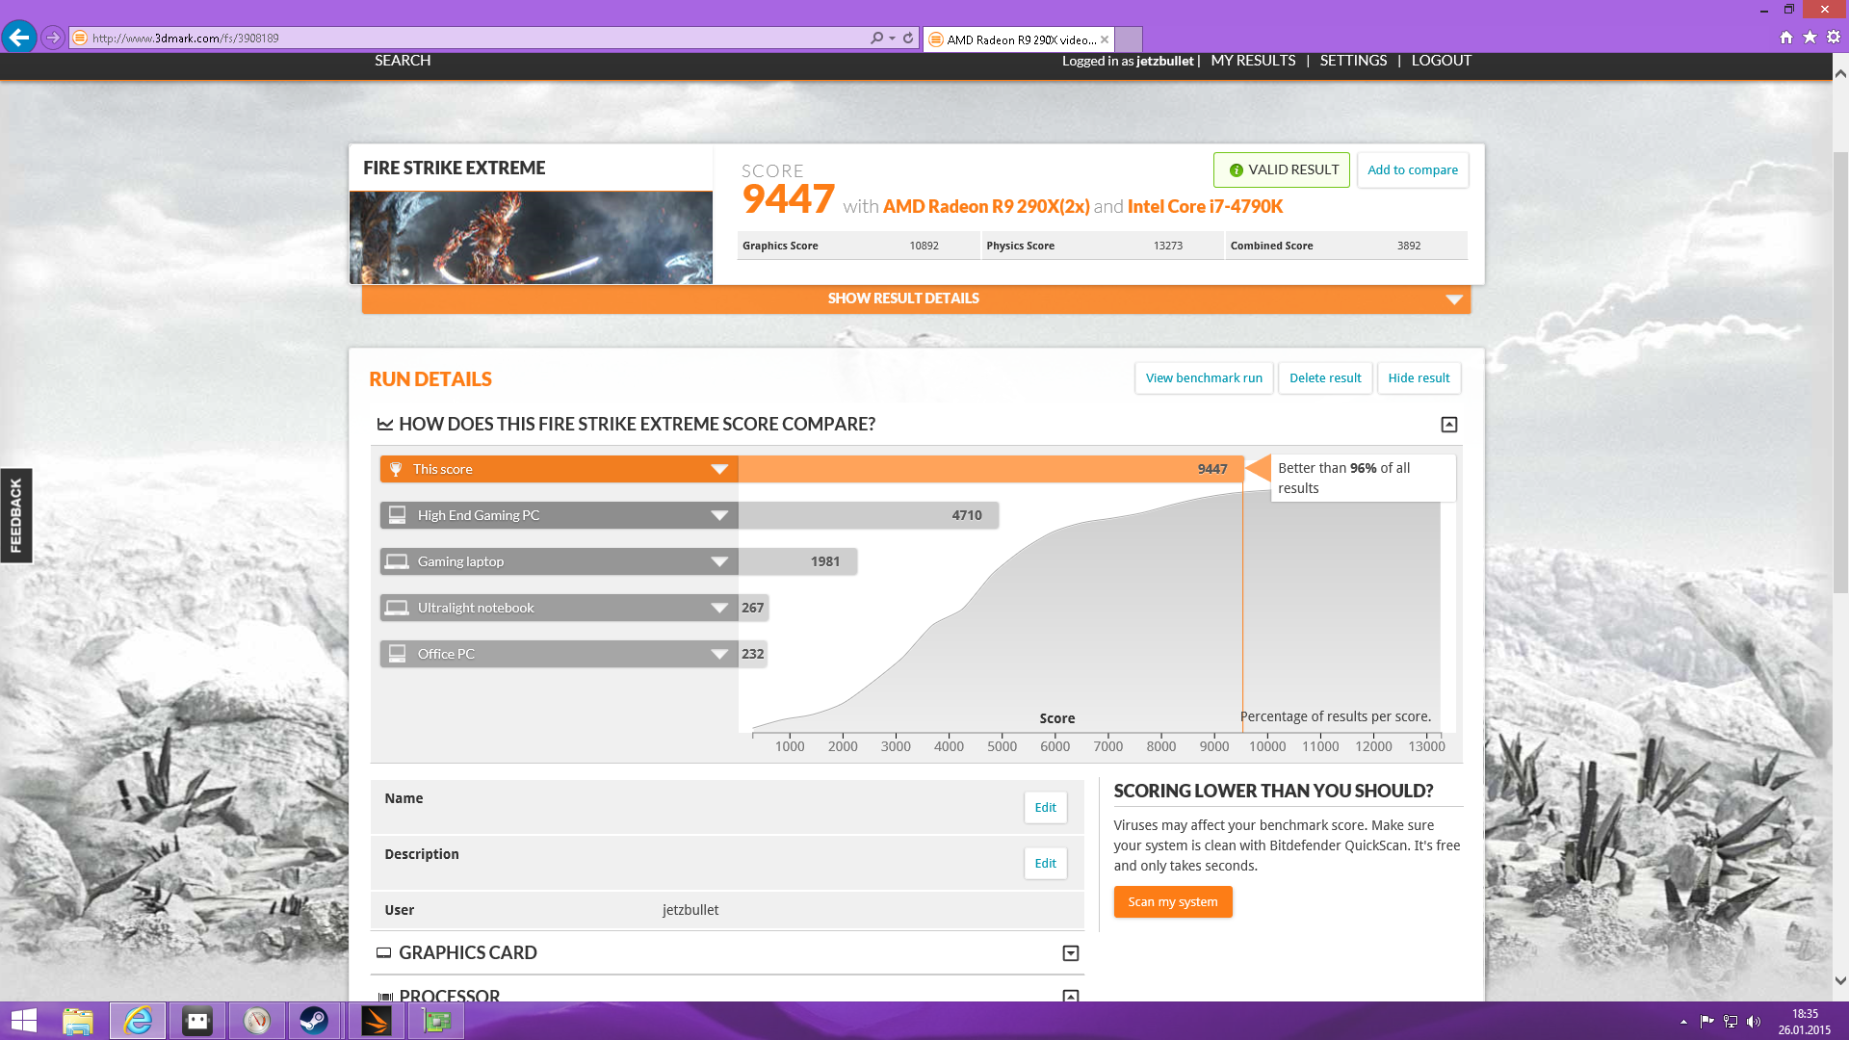Click the laptop icon on Ultralight notebook row
The width and height of the screenshot is (1849, 1040).
tap(397, 608)
